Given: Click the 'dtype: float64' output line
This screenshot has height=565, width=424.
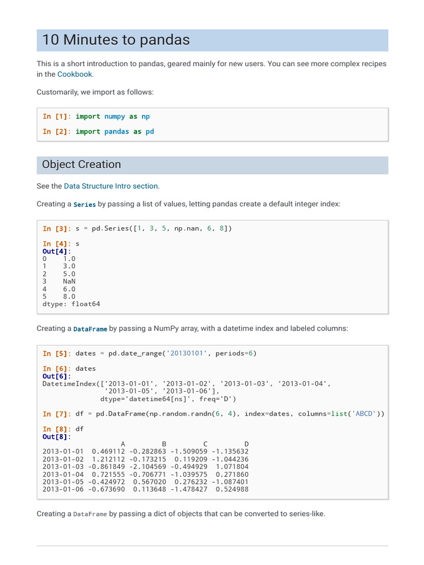Looking at the screenshot, I should click(71, 304).
